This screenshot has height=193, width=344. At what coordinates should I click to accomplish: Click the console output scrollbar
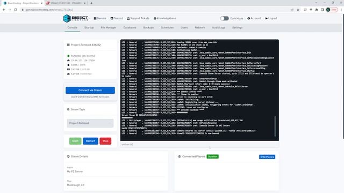pos(275,127)
